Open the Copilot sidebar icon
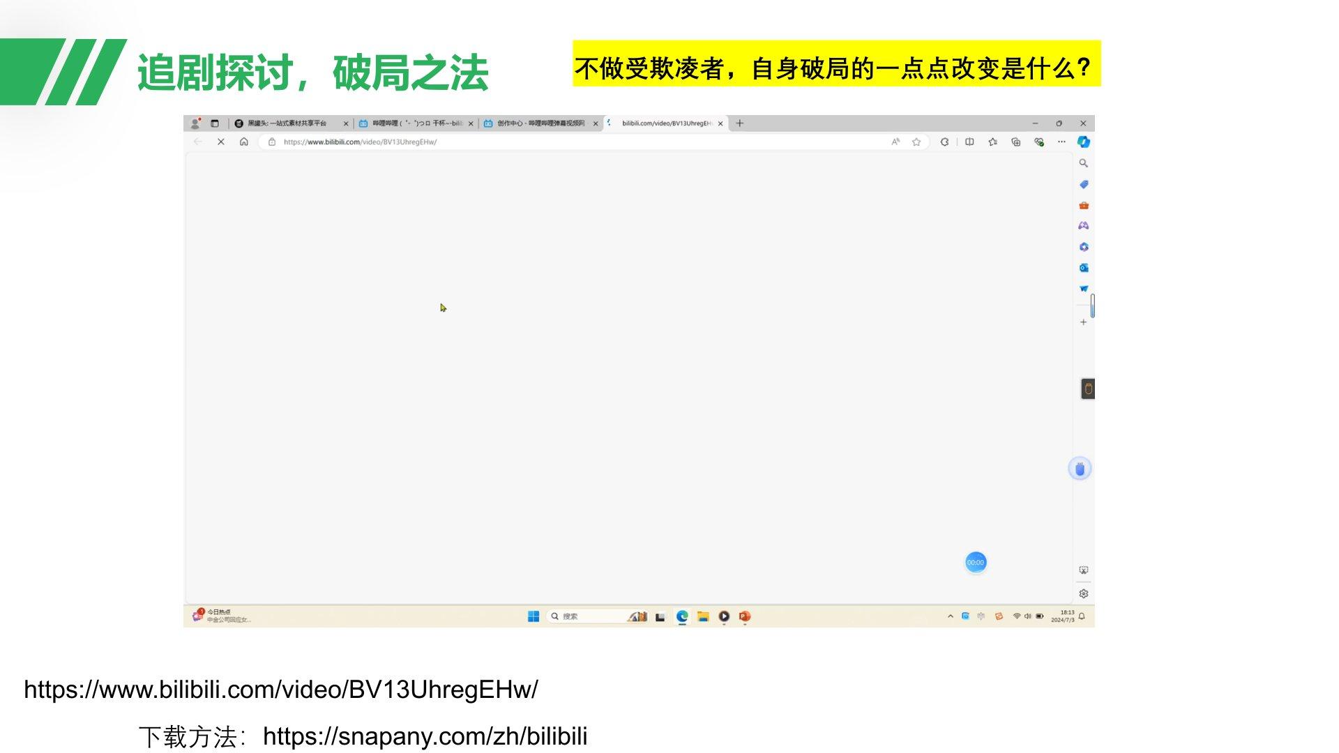Image resolution: width=1339 pixels, height=753 pixels. pos(1083,142)
